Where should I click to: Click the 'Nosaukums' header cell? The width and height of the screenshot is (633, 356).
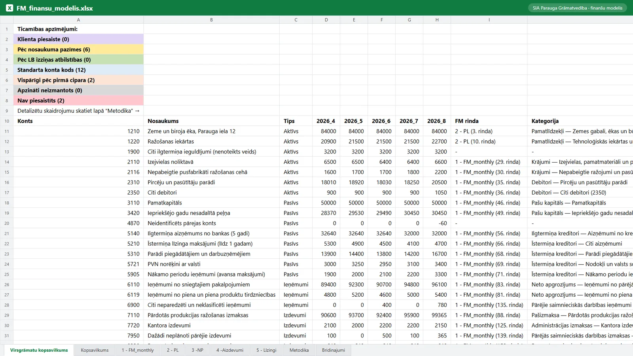click(x=212, y=121)
